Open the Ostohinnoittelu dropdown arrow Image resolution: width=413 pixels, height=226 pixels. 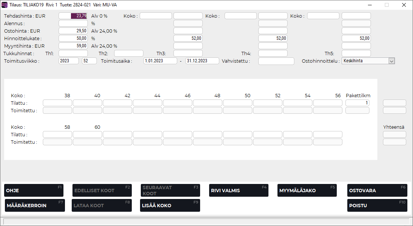[392, 61]
